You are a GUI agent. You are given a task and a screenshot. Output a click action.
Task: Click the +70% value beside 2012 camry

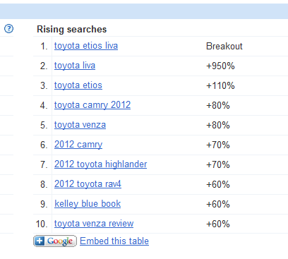(x=218, y=145)
